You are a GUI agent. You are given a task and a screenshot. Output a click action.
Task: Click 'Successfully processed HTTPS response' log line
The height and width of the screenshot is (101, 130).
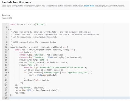point(55,68)
